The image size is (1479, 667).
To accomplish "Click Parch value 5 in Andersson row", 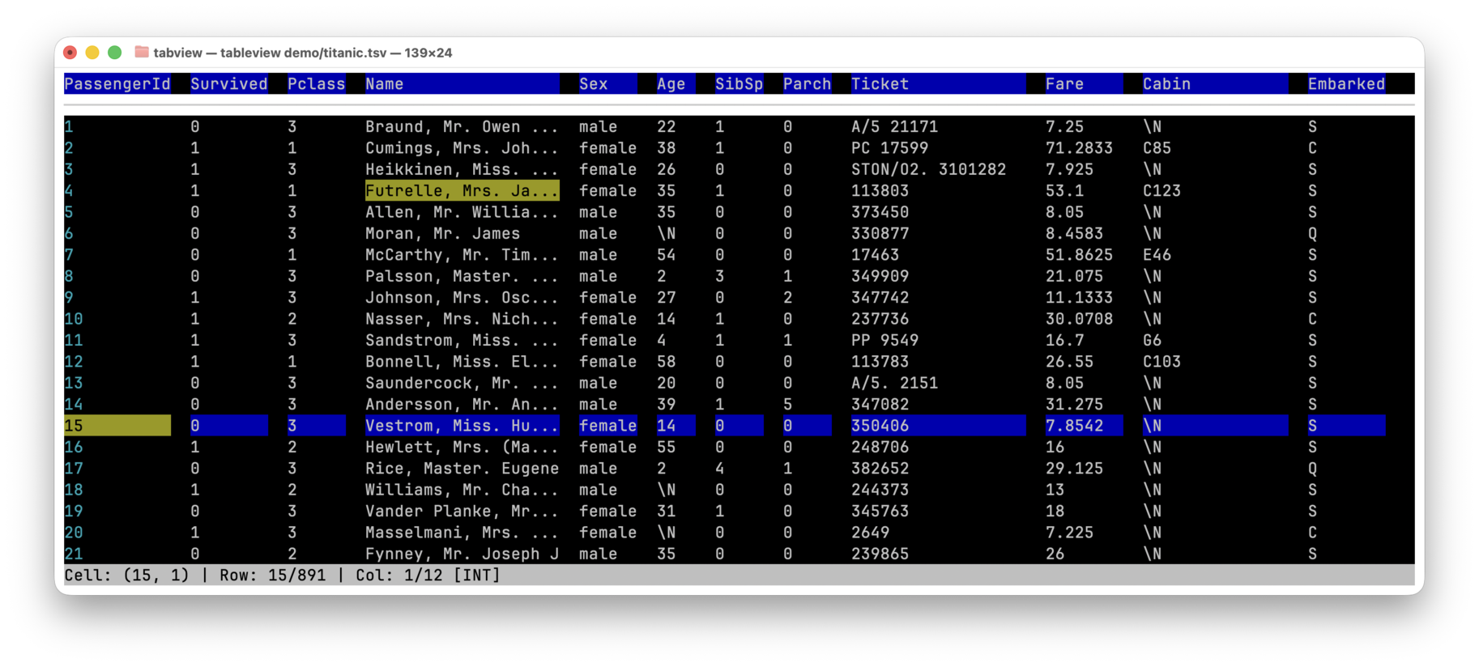I will [x=787, y=404].
